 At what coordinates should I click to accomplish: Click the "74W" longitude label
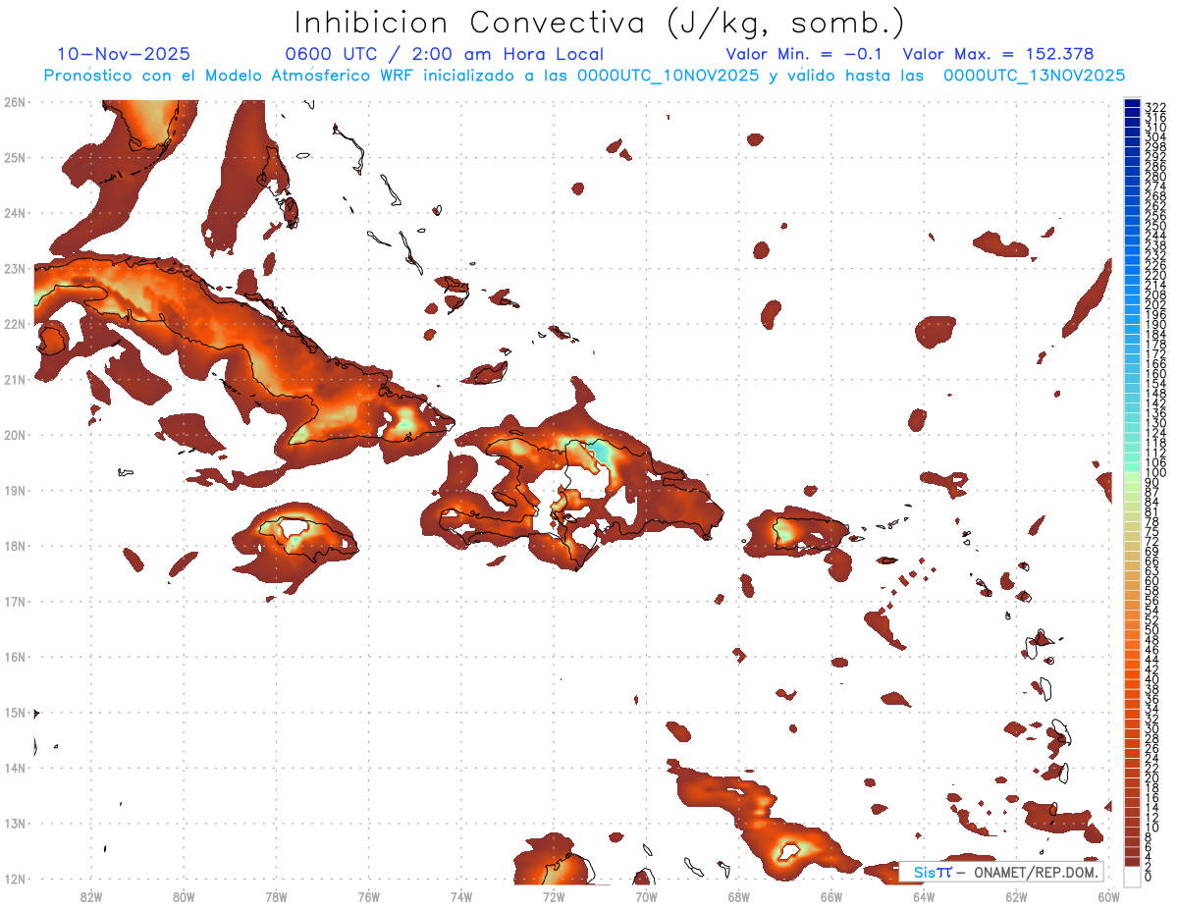(460, 896)
